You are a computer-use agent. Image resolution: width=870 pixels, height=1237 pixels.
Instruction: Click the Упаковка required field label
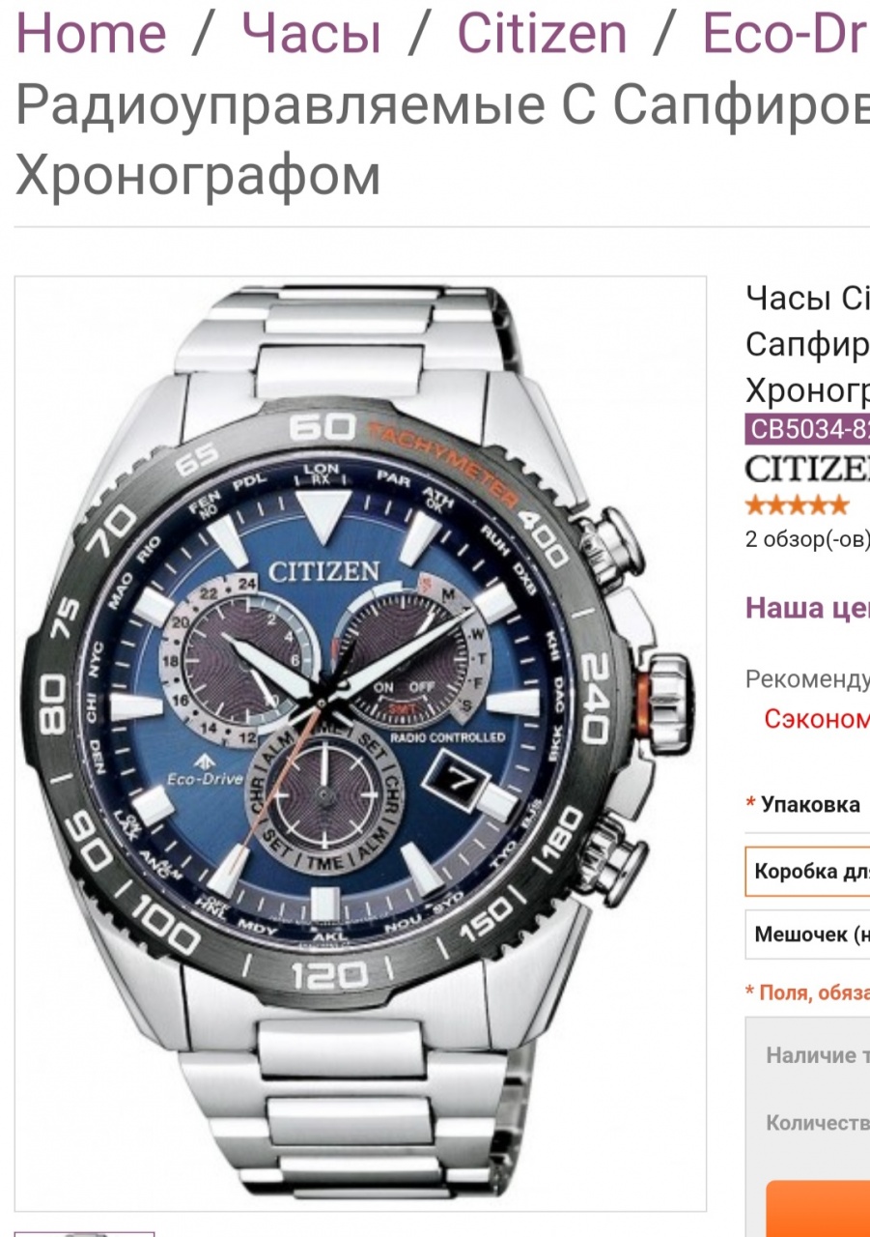pyautogui.click(x=802, y=804)
